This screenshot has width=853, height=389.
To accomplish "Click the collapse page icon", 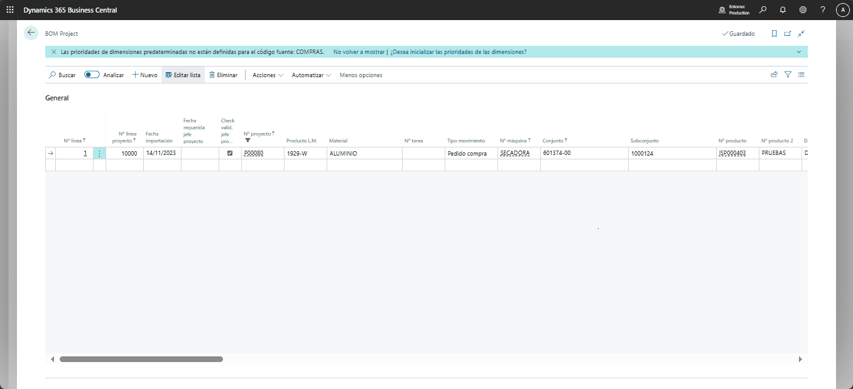I will click(x=801, y=33).
